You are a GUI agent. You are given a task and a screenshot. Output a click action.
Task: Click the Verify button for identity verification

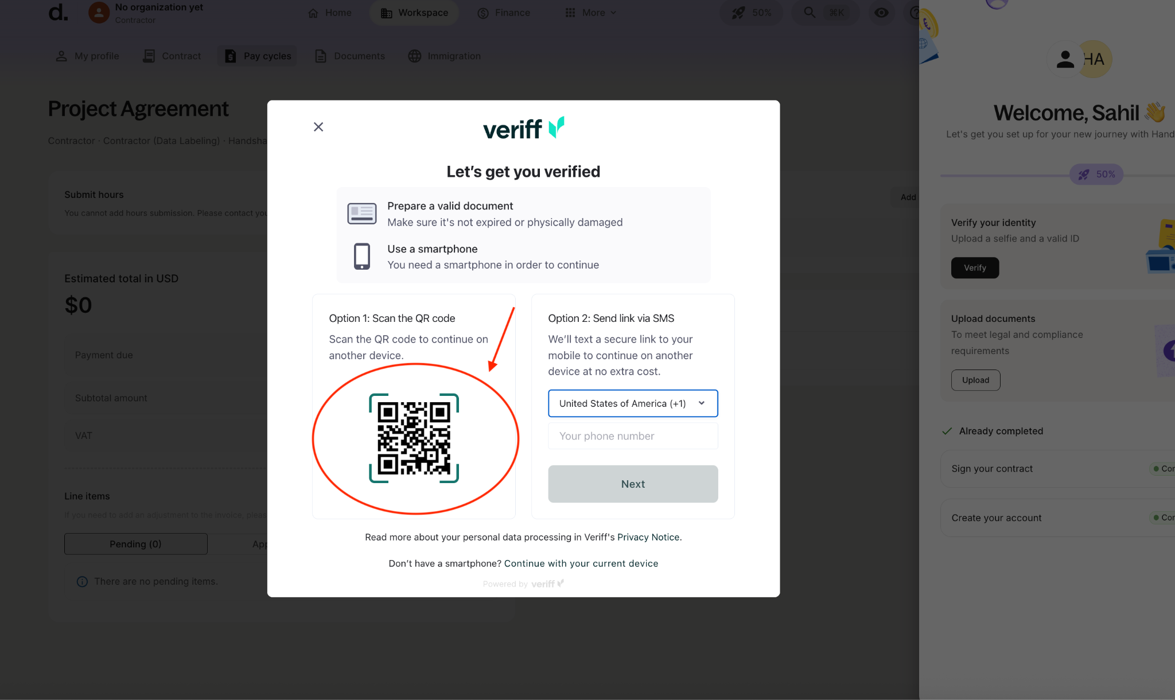974,267
